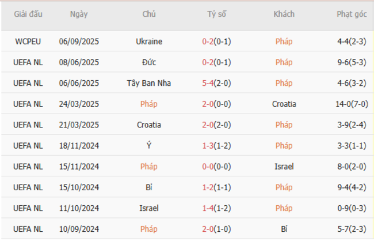374x241 pixels.
Task: Open the Ukraine home team link
Action: coord(149,42)
